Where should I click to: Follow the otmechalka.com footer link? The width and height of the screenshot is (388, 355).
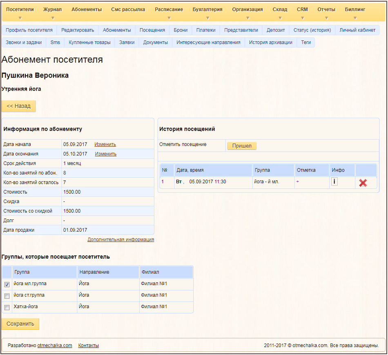55,346
